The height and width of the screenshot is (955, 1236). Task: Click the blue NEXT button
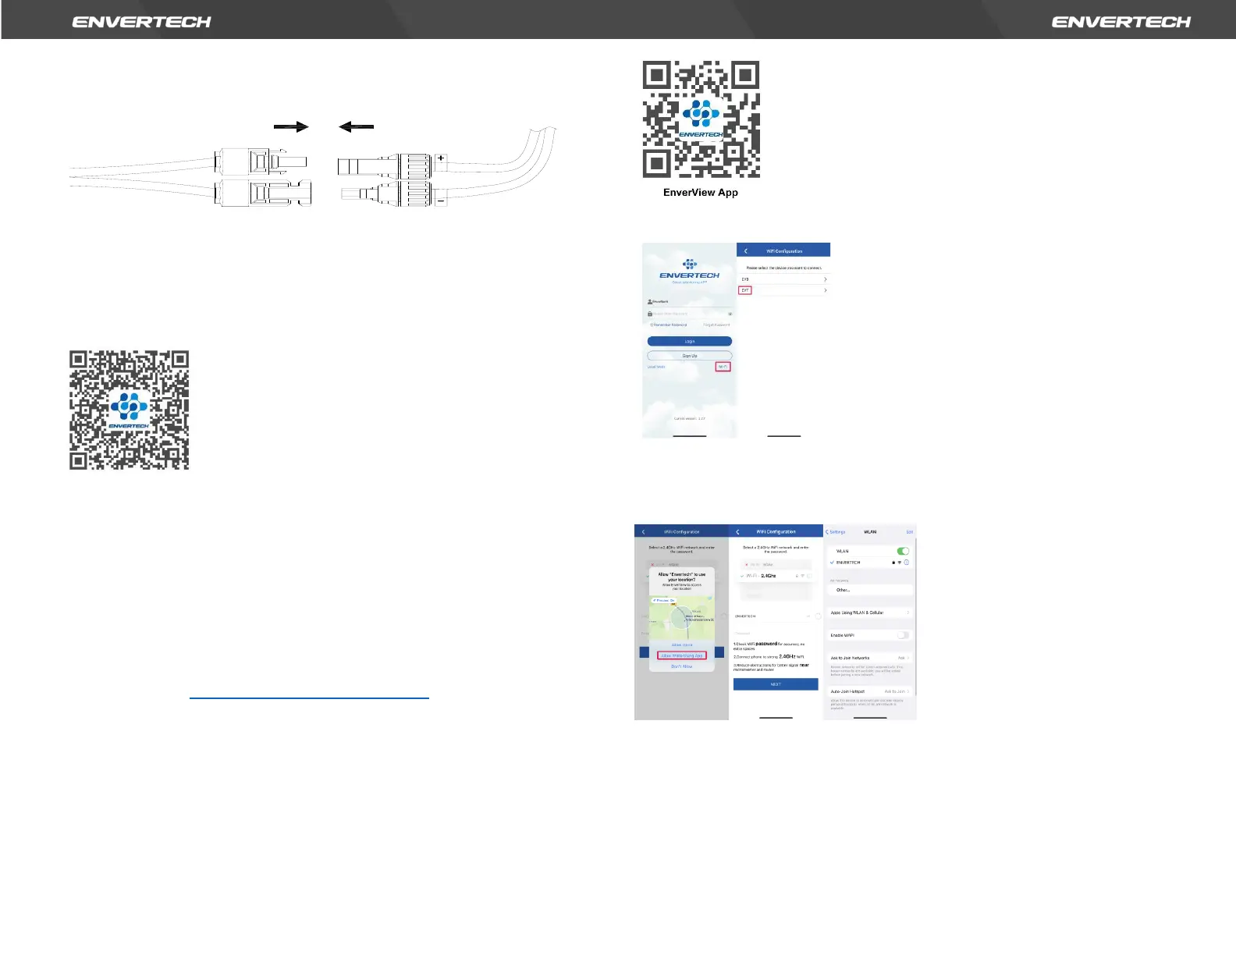tap(776, 684)
